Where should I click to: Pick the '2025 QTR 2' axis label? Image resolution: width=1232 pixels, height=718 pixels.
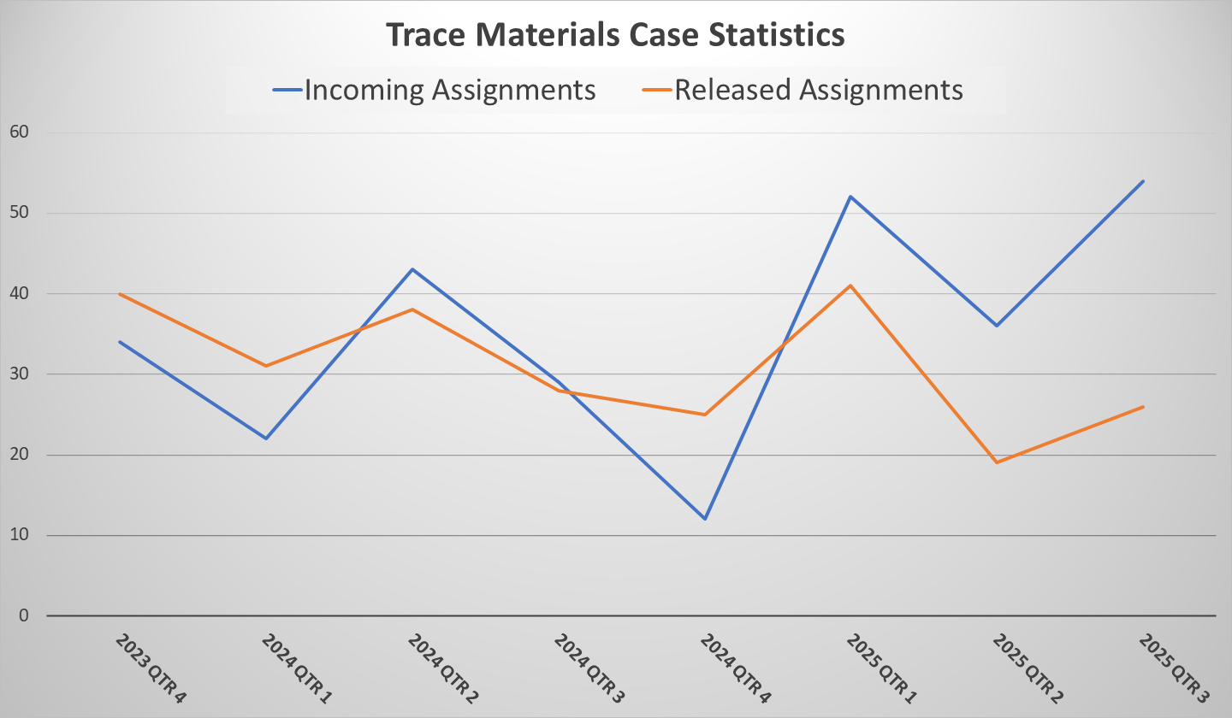coord(1027,668)
